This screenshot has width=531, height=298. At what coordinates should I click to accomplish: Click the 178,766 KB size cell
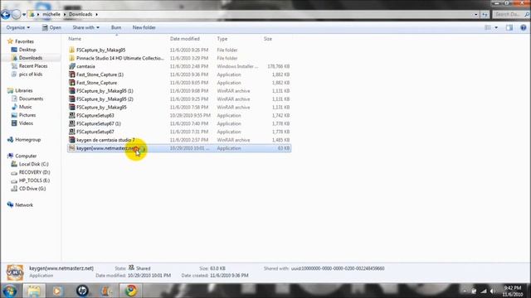pyautogui.click(x=279, y=66)
